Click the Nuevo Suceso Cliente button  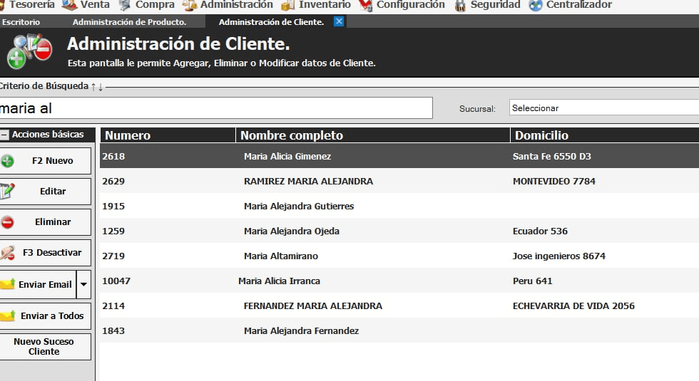pyautogui.click(x=44, y=347)
